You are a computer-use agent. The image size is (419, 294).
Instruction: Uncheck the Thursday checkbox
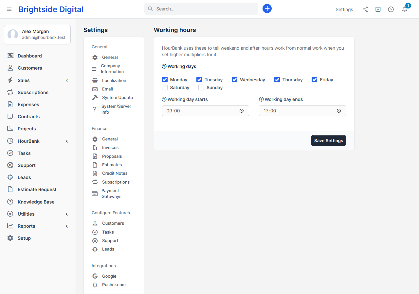[x=277, y=80]
